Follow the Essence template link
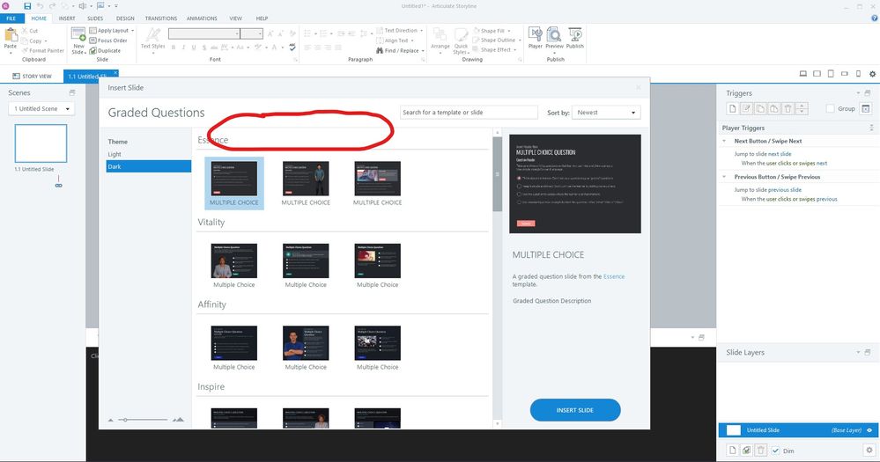Image resolution: width=880 pixels, height=462 pixels. point(613,276)
